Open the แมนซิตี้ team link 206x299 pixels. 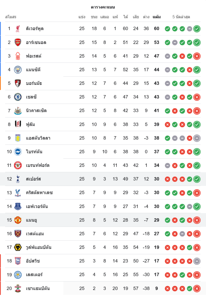33,70
